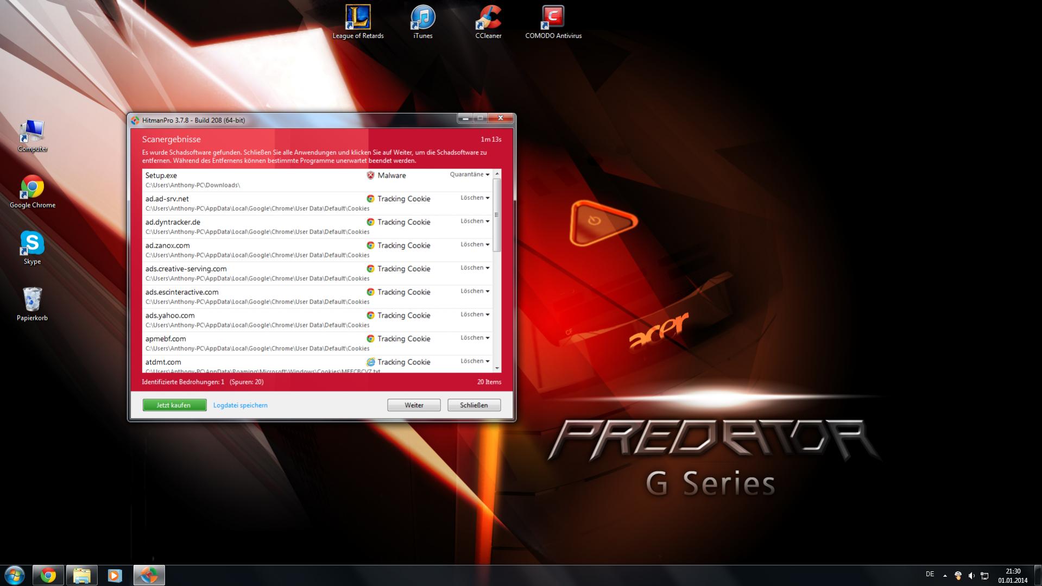Open Windows Explorer from taskbar

82,575
